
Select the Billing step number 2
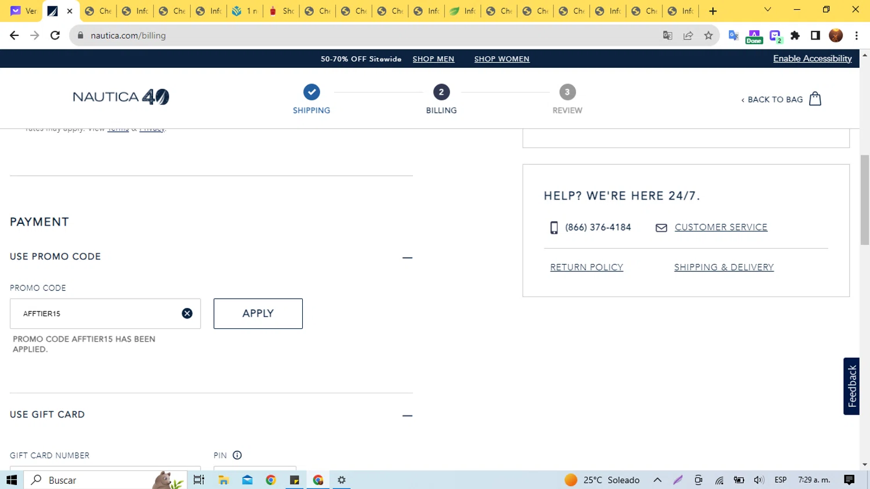[x=441, y=92]
